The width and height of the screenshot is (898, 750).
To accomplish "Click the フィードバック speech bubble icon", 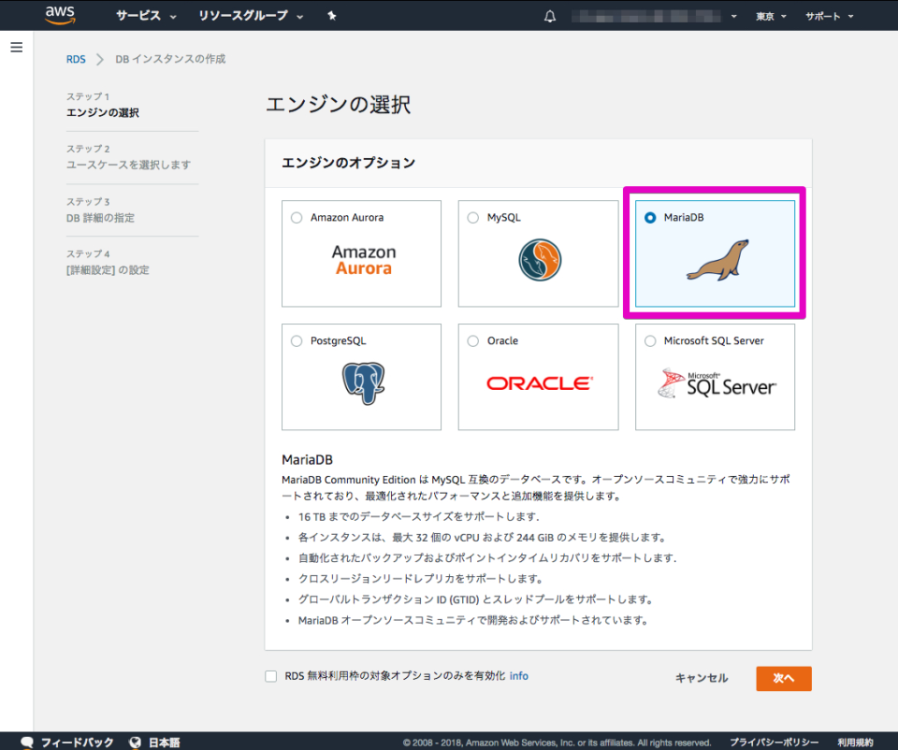I will click(x=26, y=743).
